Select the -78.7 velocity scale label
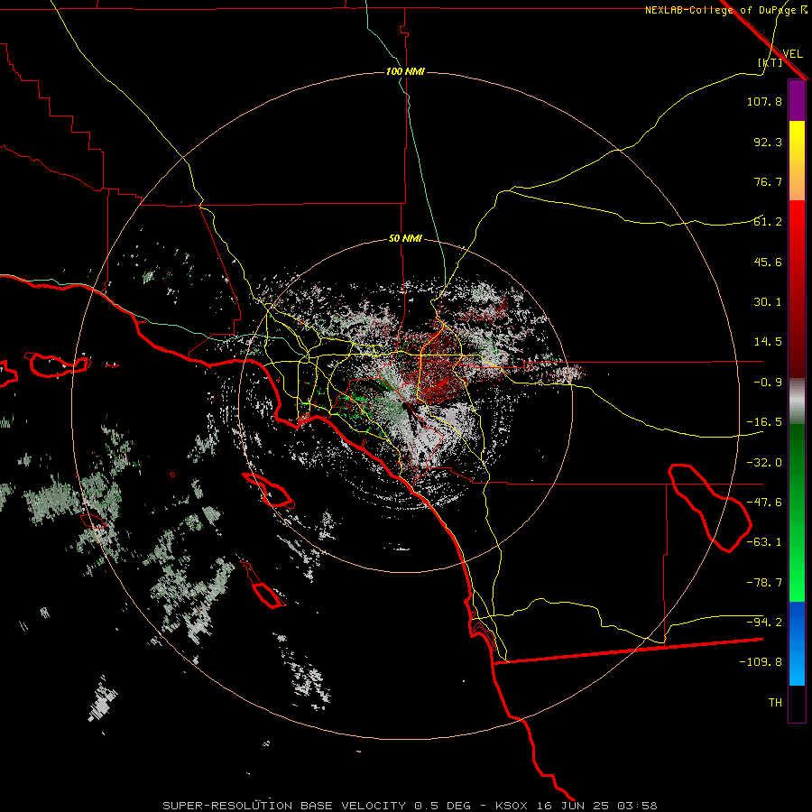This screenshot has width=812, height=812. pos(764,583)
